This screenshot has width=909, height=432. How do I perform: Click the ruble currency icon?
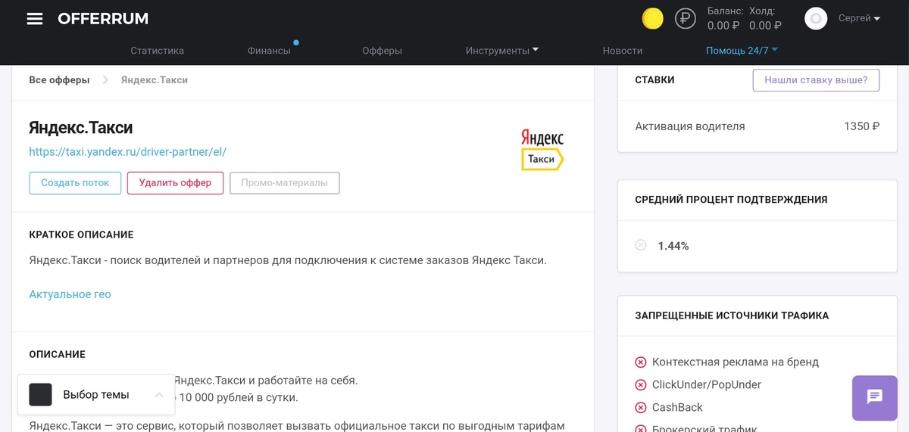click(686, 19)
